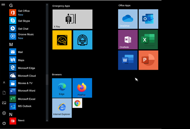The height and width of the screenshot is (129, 190).
Task: Click the 'Mail' label
Action: pos(20,52)
